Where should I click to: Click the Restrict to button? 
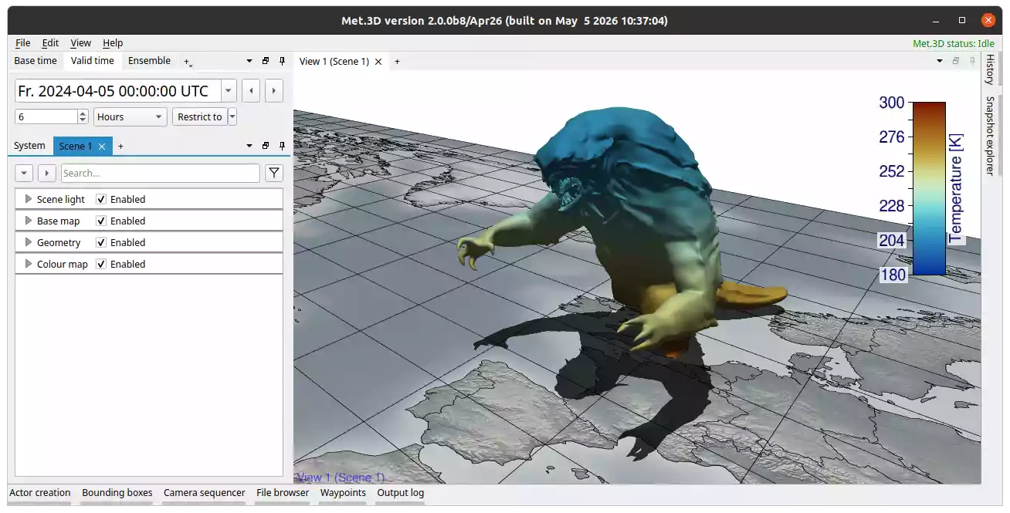point(199,116)
